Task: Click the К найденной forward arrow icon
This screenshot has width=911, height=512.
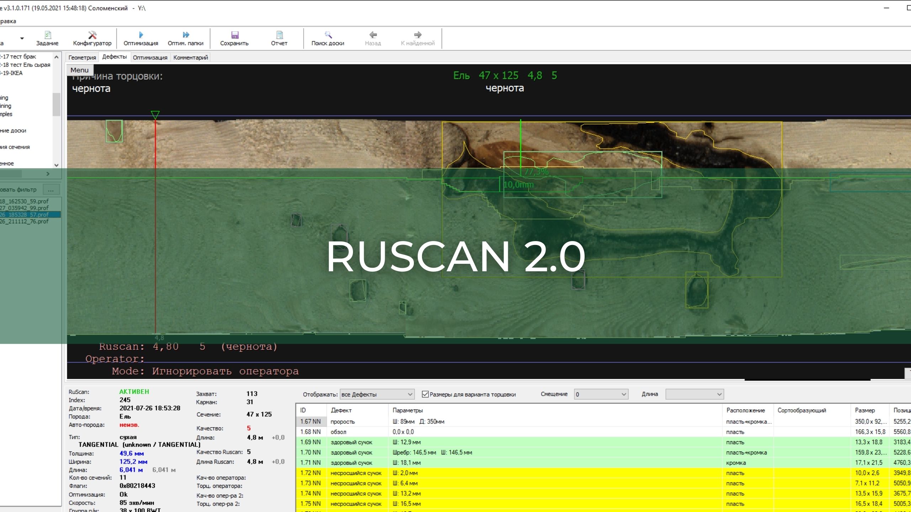Action: [417, 38]
